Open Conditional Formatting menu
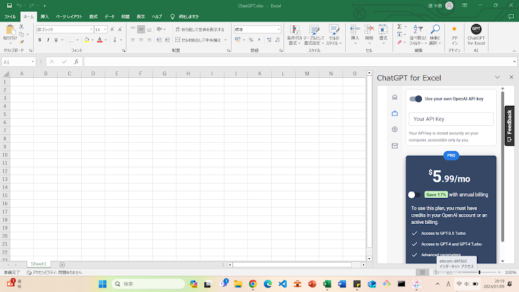The width and height of the screenshot is (519, 292). [x=295, y=35]
